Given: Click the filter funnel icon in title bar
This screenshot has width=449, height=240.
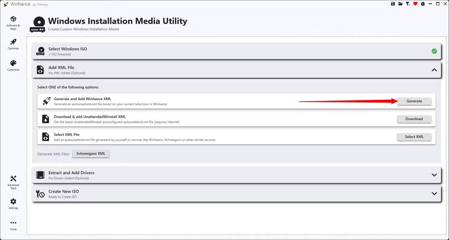Looking at the screenshot, I should click(408, 4).
